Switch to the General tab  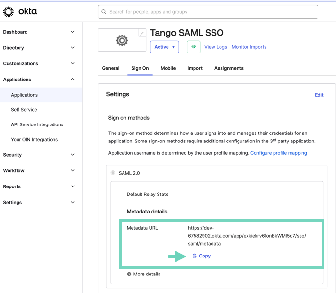(x=111, y=68)
